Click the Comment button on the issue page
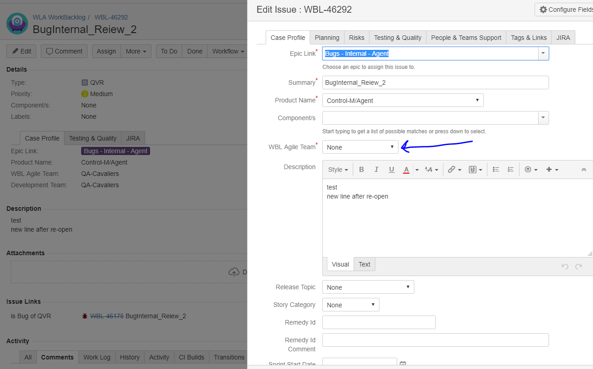The image size is (593, 369). tap(64, 51)
